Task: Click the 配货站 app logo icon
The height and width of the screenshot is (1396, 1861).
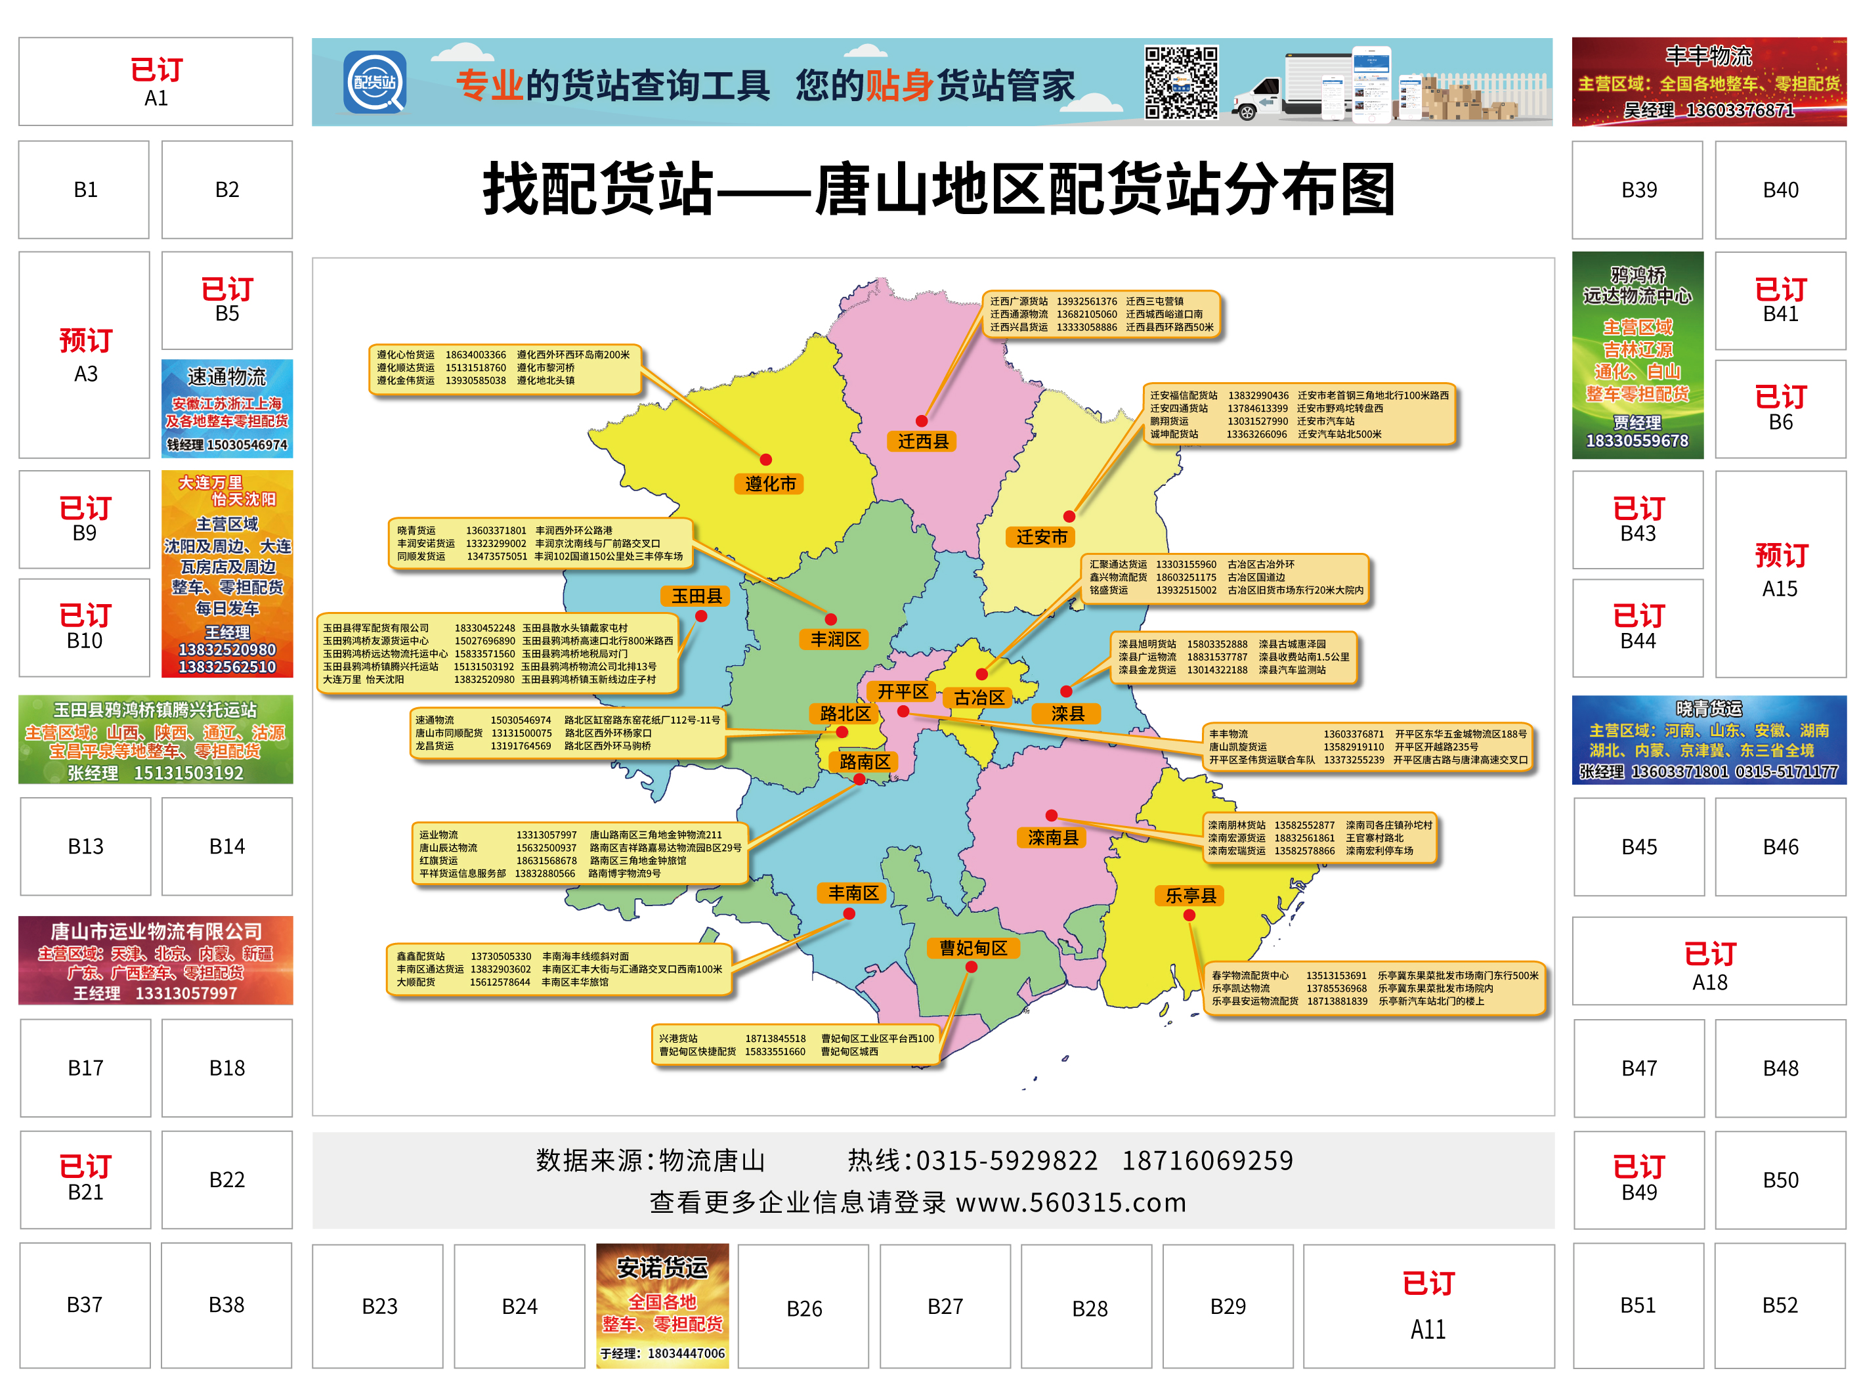Action: click(375, 81)
